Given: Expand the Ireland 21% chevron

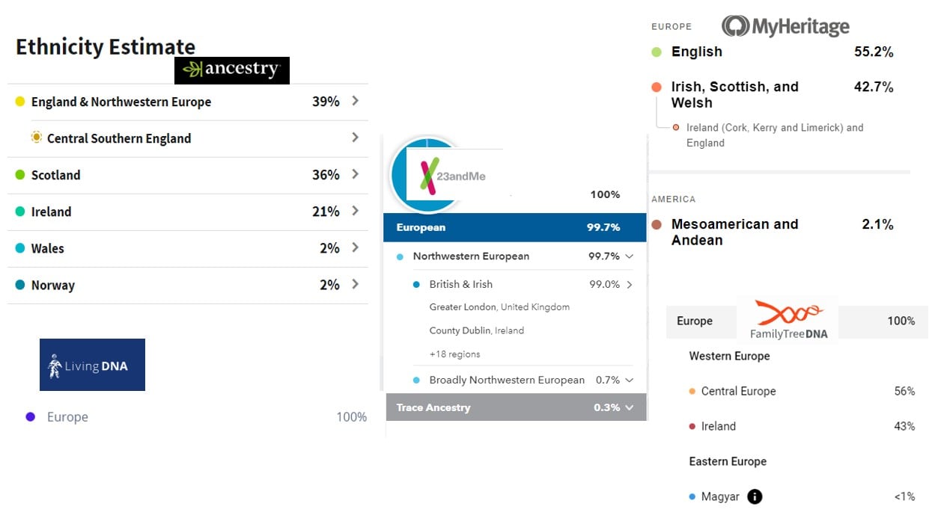Looking at the screenshot, I should pos(355,211).
